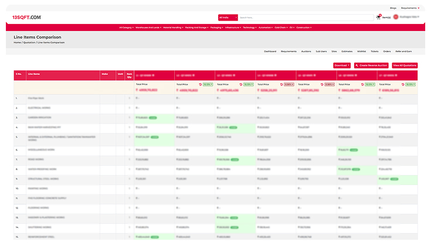This screenshot has height=243, width=434.
Task: Open the Estimates tab
Action: (x=347, y=52)
